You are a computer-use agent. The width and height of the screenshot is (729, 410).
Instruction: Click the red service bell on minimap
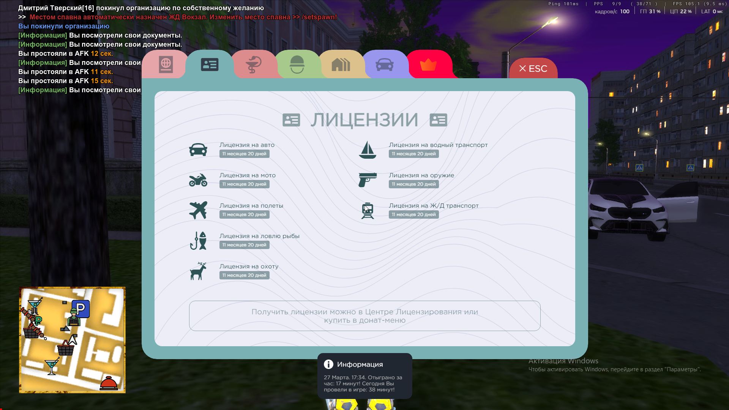[109, 383]
